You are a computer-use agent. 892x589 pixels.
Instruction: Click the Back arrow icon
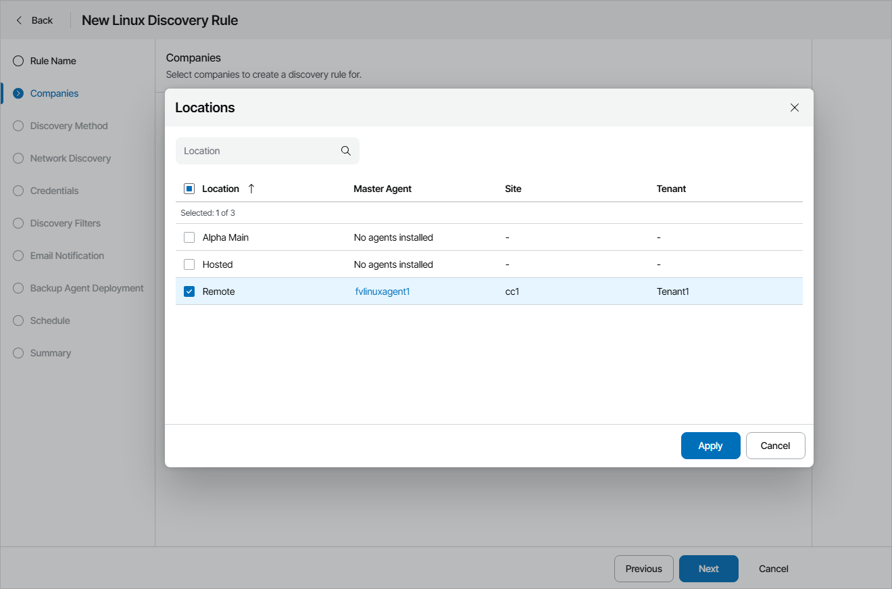(x=19, y=20)
